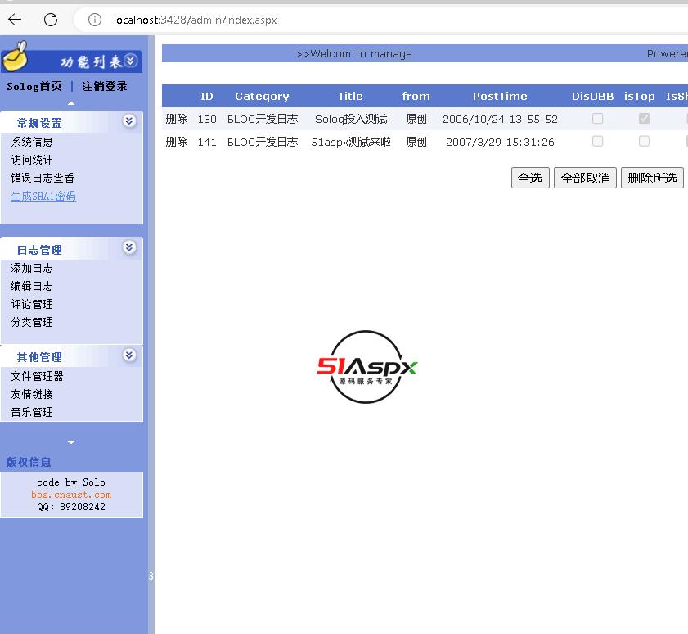Click 全选 button to select all

coord(530,178)
